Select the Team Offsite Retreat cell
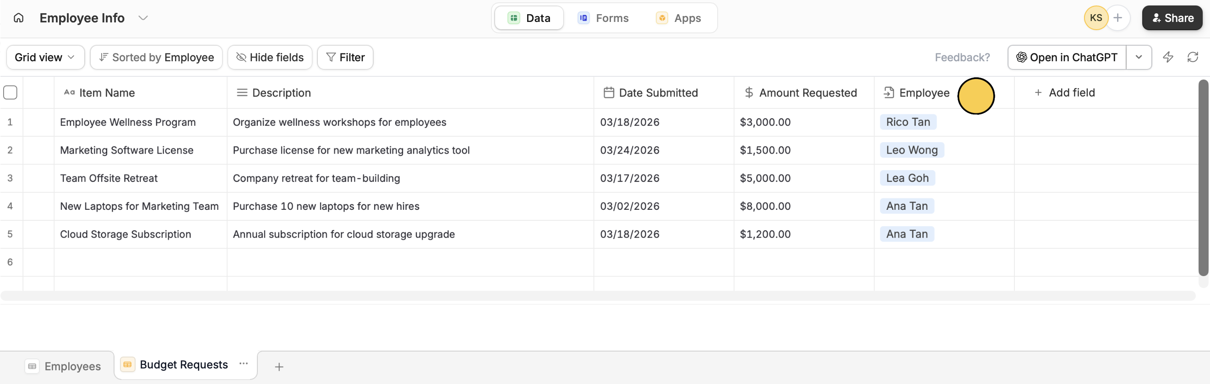Viewport: 1210px width, 384px height. pos(141,178)
